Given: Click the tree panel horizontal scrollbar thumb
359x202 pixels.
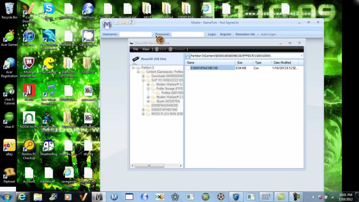Looking at the screenshot, I should [x=149, y=166].
